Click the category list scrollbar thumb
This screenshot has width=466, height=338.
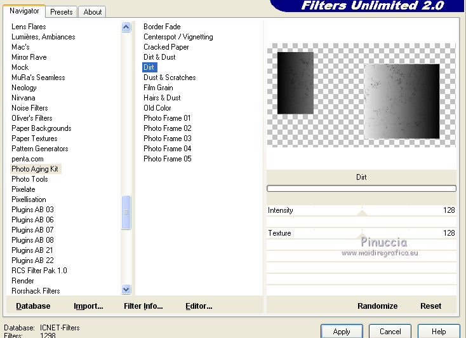coord(126,212)
